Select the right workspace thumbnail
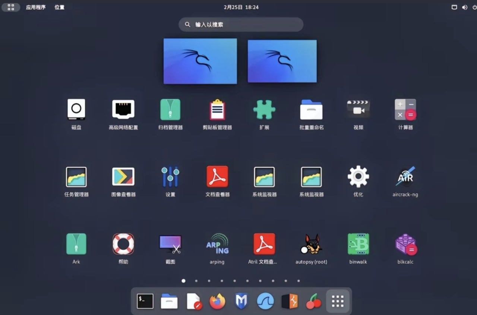Image resolution: width=477 pixels, height=315 pixels. tap(282, 61)
